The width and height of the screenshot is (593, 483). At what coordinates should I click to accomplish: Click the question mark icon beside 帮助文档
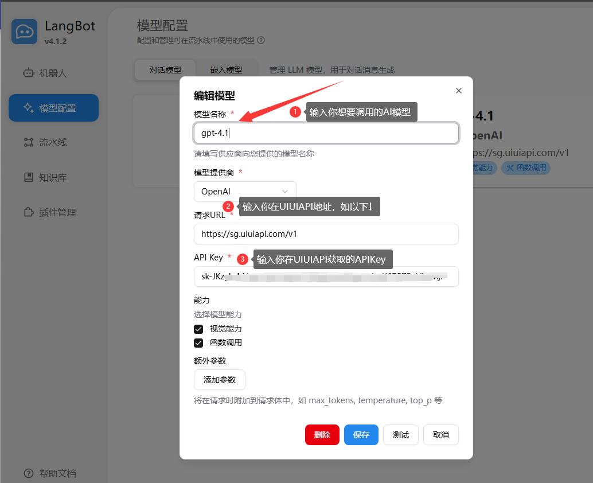[29, 473]
